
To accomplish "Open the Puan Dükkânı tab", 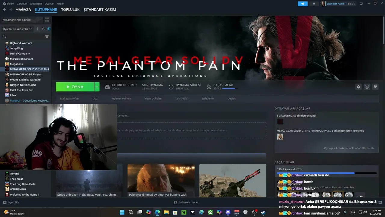I will pos(153,99).
